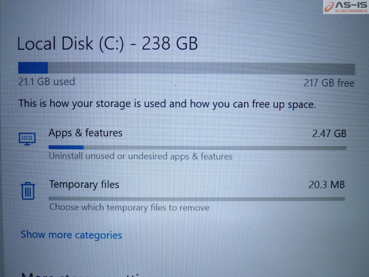369x277 pixels.
Task: Click "Choose which temporary files to remove" text
Action: click(x=129, y=207)
